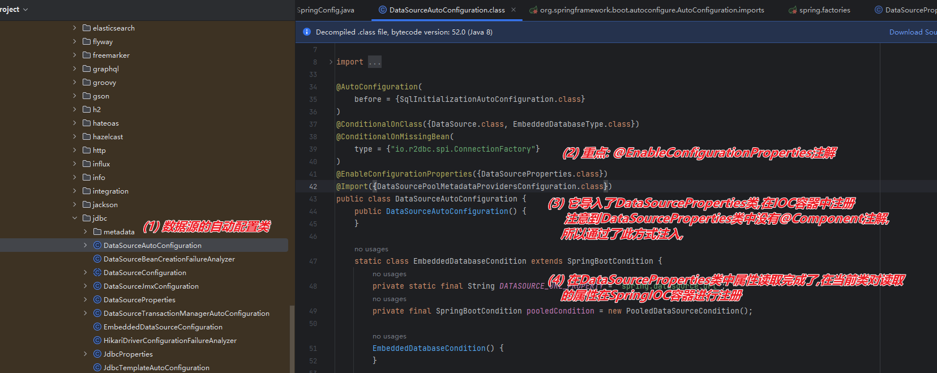The height and width of the screenshot is (373, 937).
Task: Click the hazelcast folder icon
Action: 87,136
